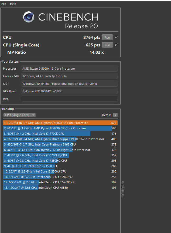Image resolution: width=171 pixels, height=233 pixels.
Task: Select the GeForce RTX 3080 GFX field
Action: pyautogui.click(x=69, y=91)
